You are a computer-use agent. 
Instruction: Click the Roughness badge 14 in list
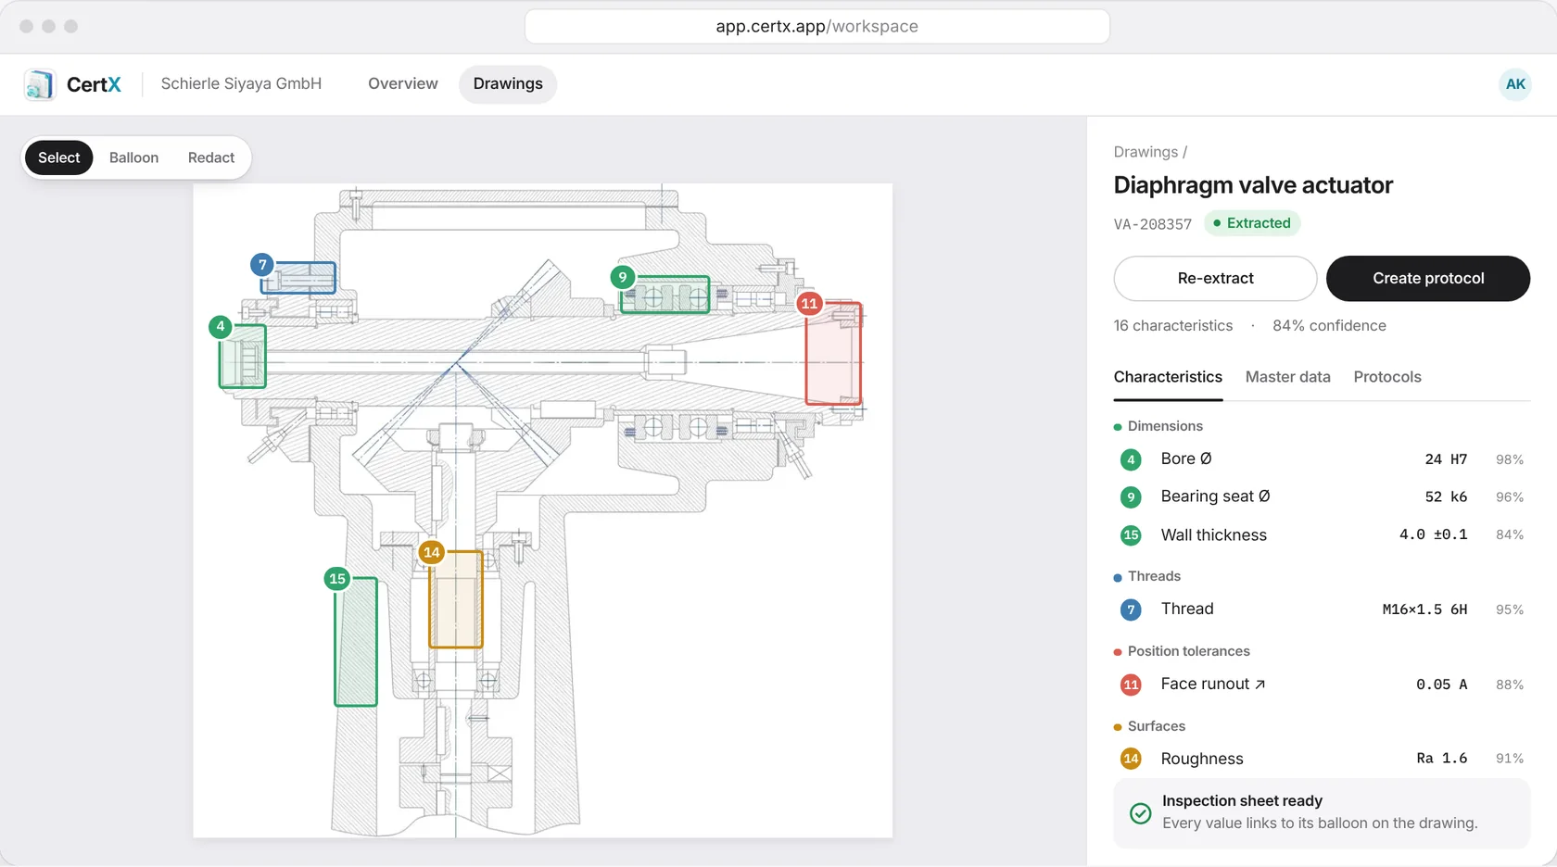click(1131, 759)
